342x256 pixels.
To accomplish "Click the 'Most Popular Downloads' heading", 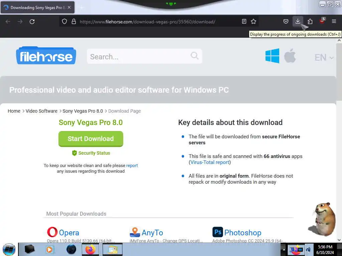I will tap(76, 214).
